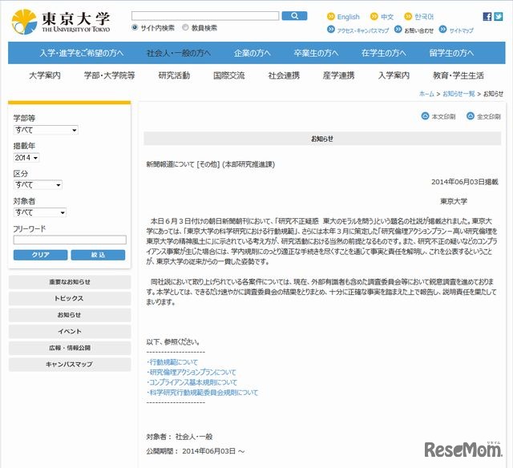
Task: Click arrow icon beside サイトマップ
Action: point(442,30)
